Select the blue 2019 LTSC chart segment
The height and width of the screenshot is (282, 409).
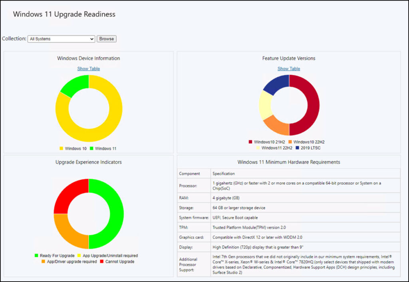point(278,84)
